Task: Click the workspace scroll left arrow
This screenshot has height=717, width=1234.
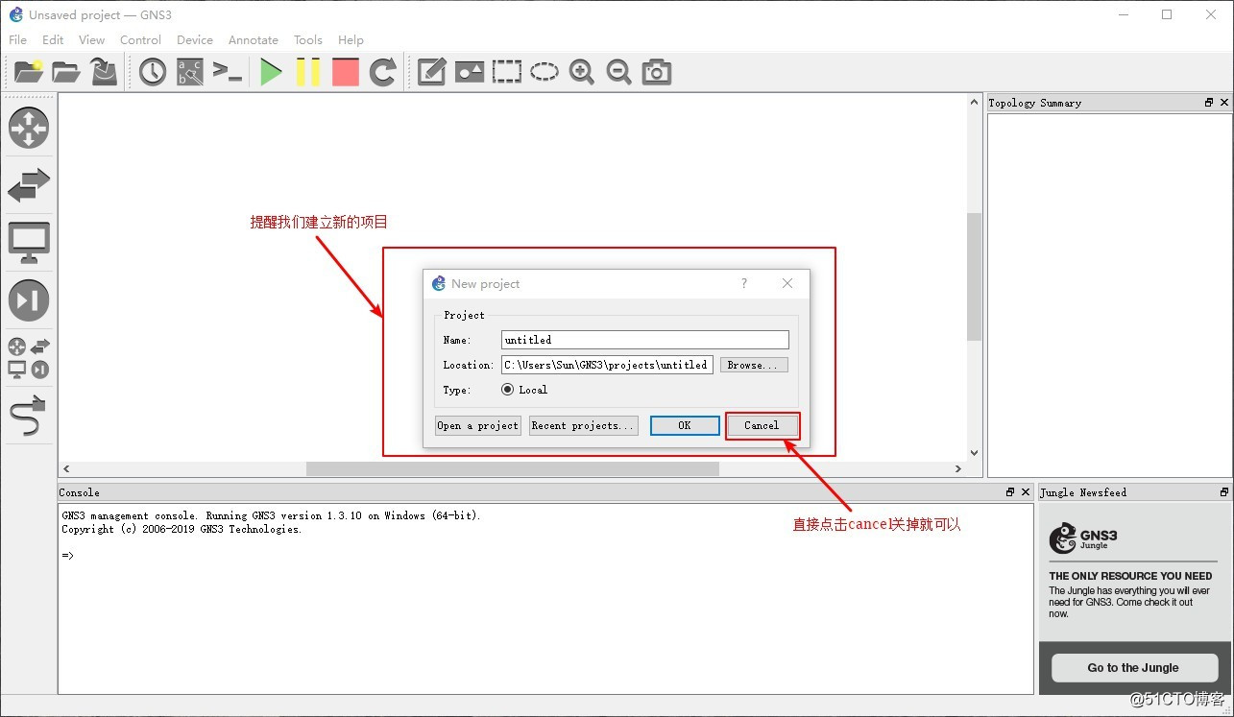Action: (66, 468)
